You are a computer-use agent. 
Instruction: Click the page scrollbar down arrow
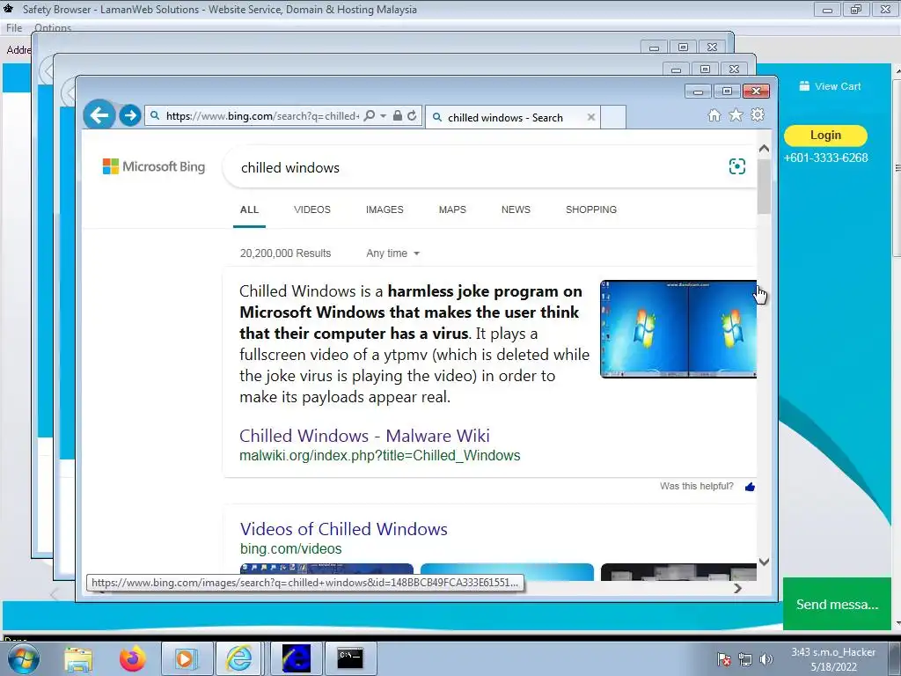pos(764,562)
